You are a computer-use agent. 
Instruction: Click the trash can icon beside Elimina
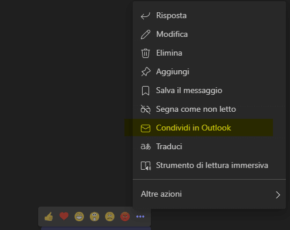(x=146, y=53)
